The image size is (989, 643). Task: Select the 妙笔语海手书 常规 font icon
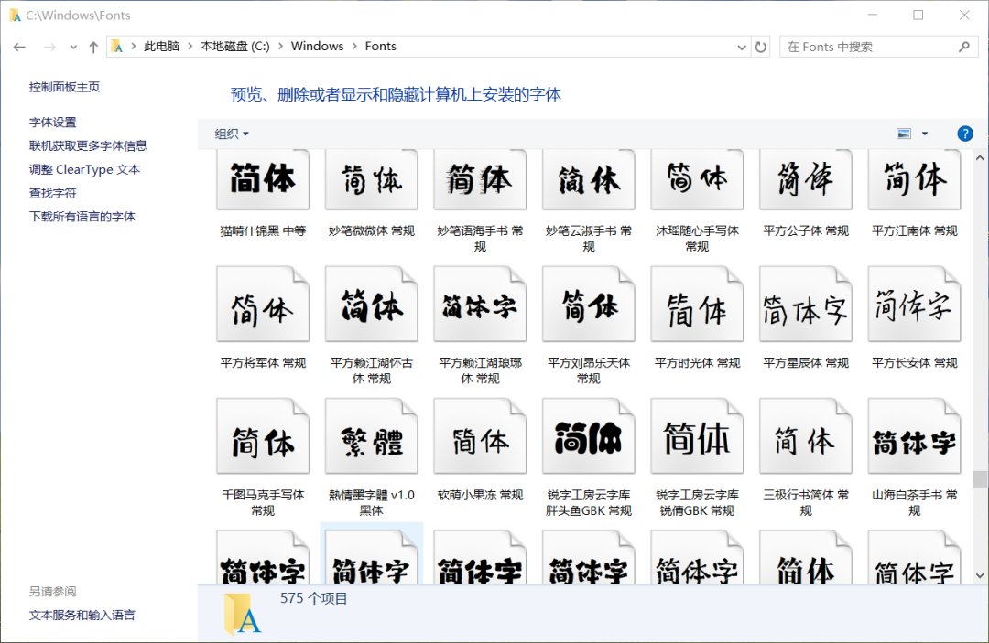pyautogui.click(x=480, y=179)
